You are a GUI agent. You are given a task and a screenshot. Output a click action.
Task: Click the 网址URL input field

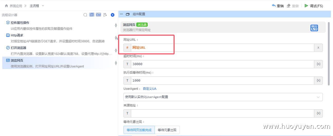coord(223,48)
